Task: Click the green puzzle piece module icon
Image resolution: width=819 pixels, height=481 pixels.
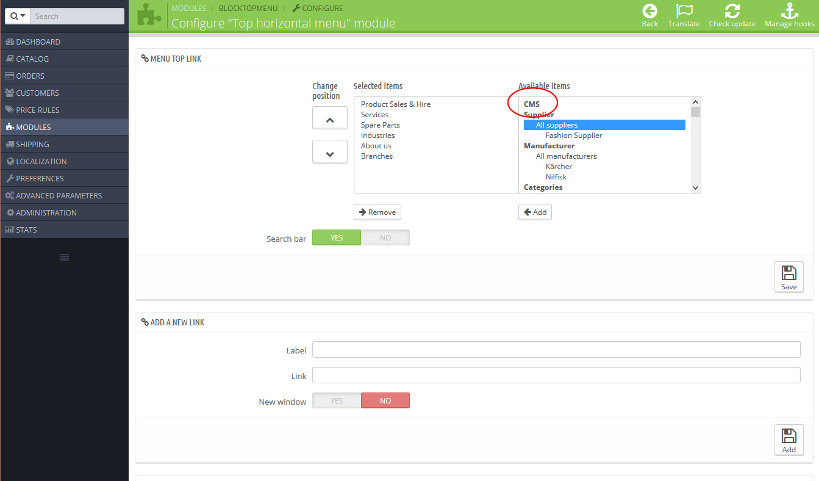Action: coord(149,15)
